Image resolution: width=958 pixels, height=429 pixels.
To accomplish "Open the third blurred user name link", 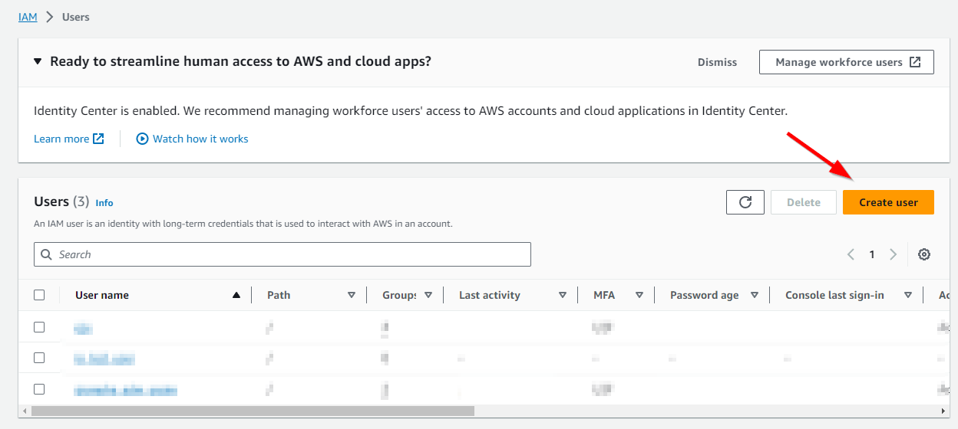I will tap(126, 391).
